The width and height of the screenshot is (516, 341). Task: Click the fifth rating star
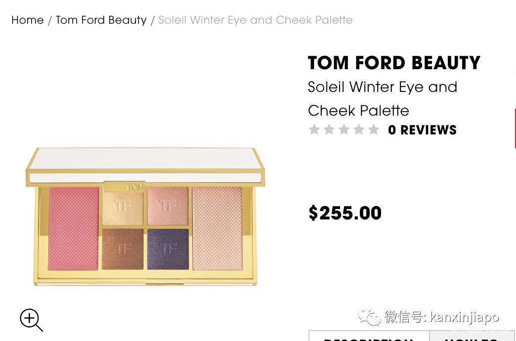pyautogui.click(x=374, y=129)
